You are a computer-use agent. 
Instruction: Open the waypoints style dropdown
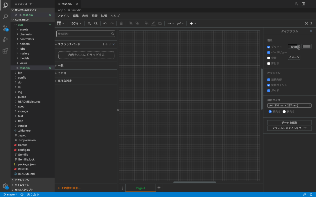click(x=180, y=23)
